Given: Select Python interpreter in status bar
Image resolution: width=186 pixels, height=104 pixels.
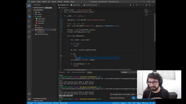Looking at the screenshot, I should pos(45,103).
